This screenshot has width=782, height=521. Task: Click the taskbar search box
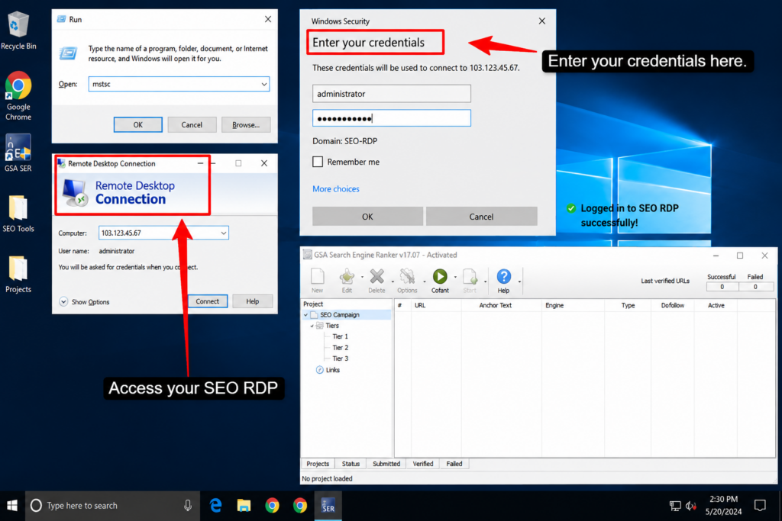point(113,506)
